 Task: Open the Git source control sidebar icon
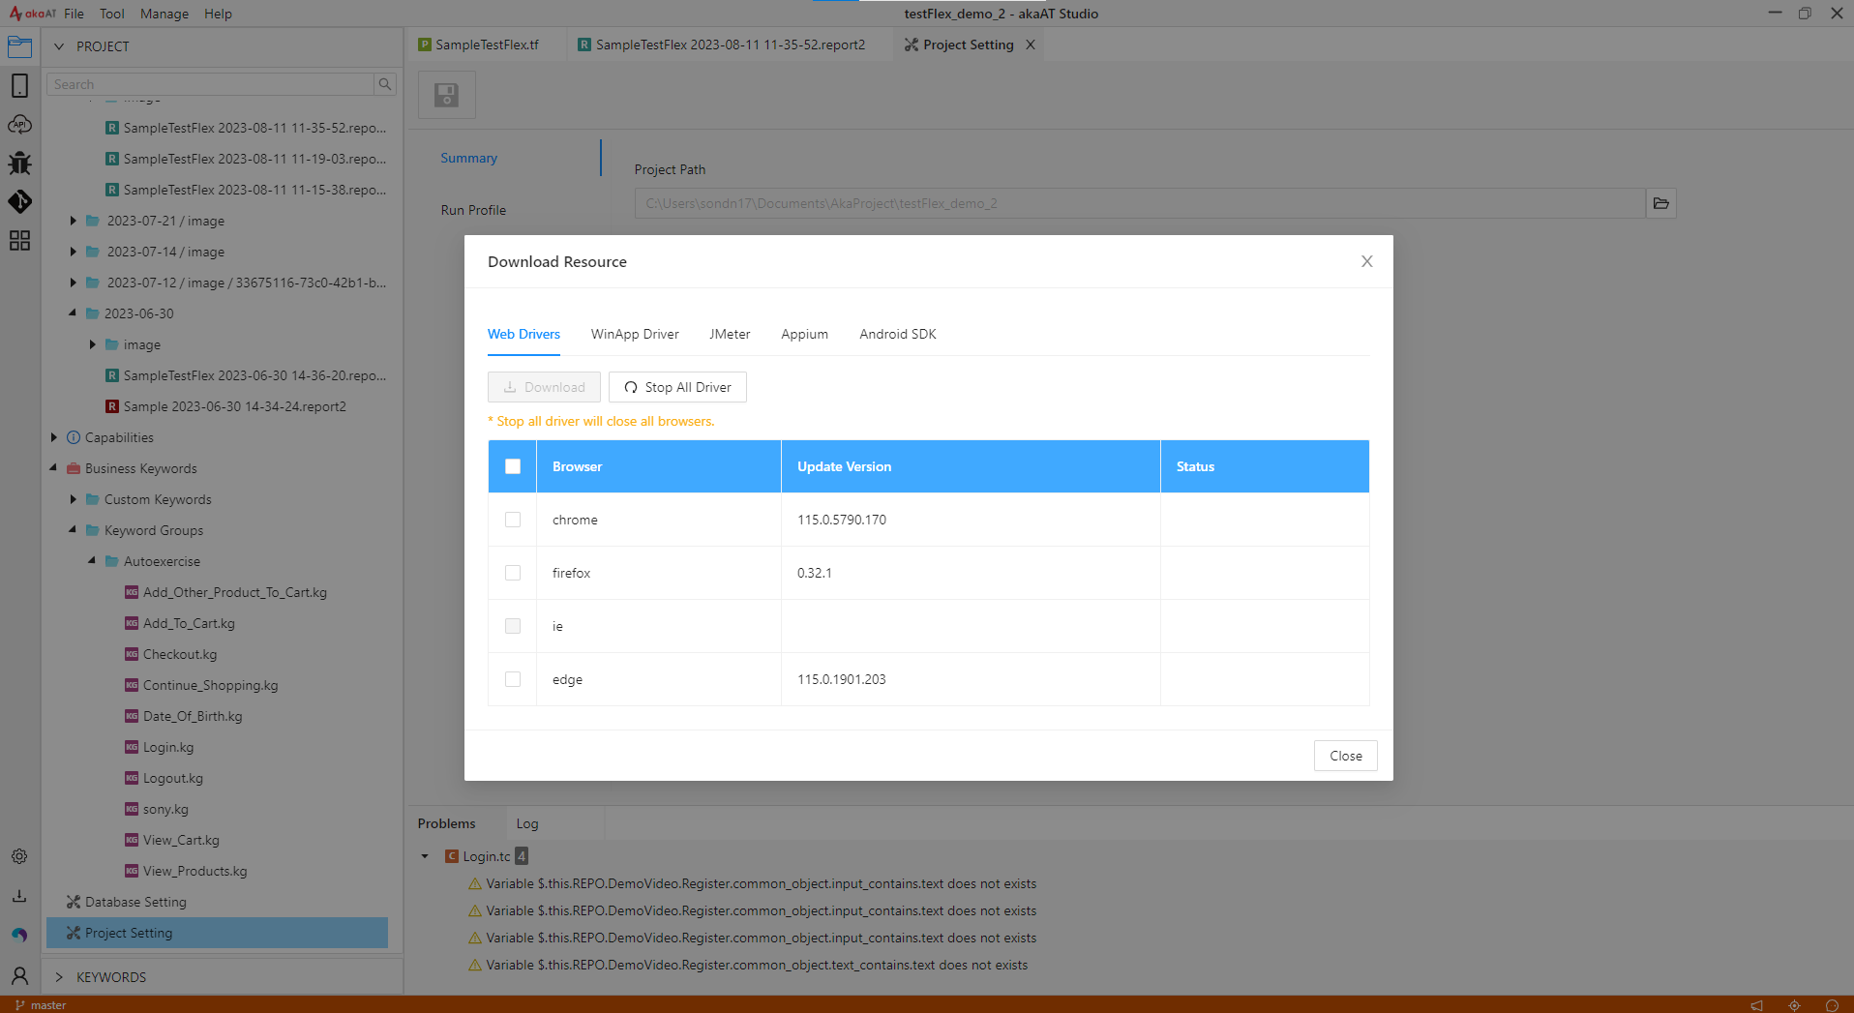click(19, 201)
